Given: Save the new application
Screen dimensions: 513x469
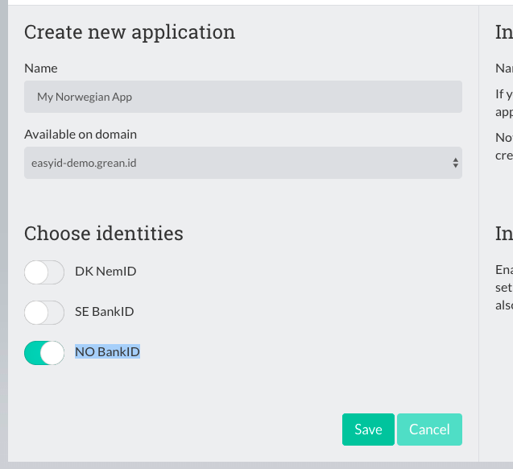Looking at the screenshot, I should [x=368, y=430].
